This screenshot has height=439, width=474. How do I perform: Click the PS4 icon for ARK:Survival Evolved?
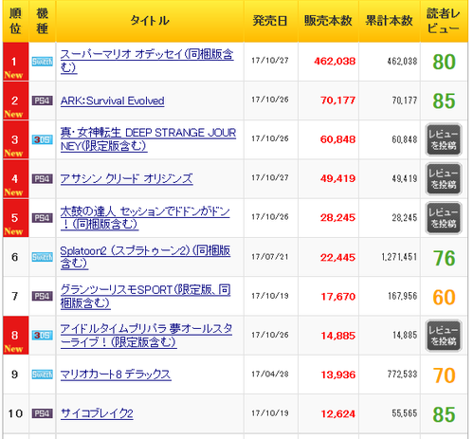pos(43,101)
